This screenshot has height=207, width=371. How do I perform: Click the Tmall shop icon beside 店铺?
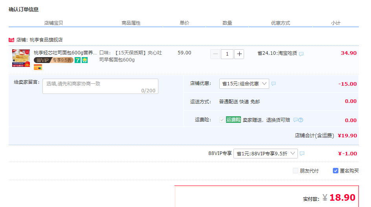pos(11,40)
